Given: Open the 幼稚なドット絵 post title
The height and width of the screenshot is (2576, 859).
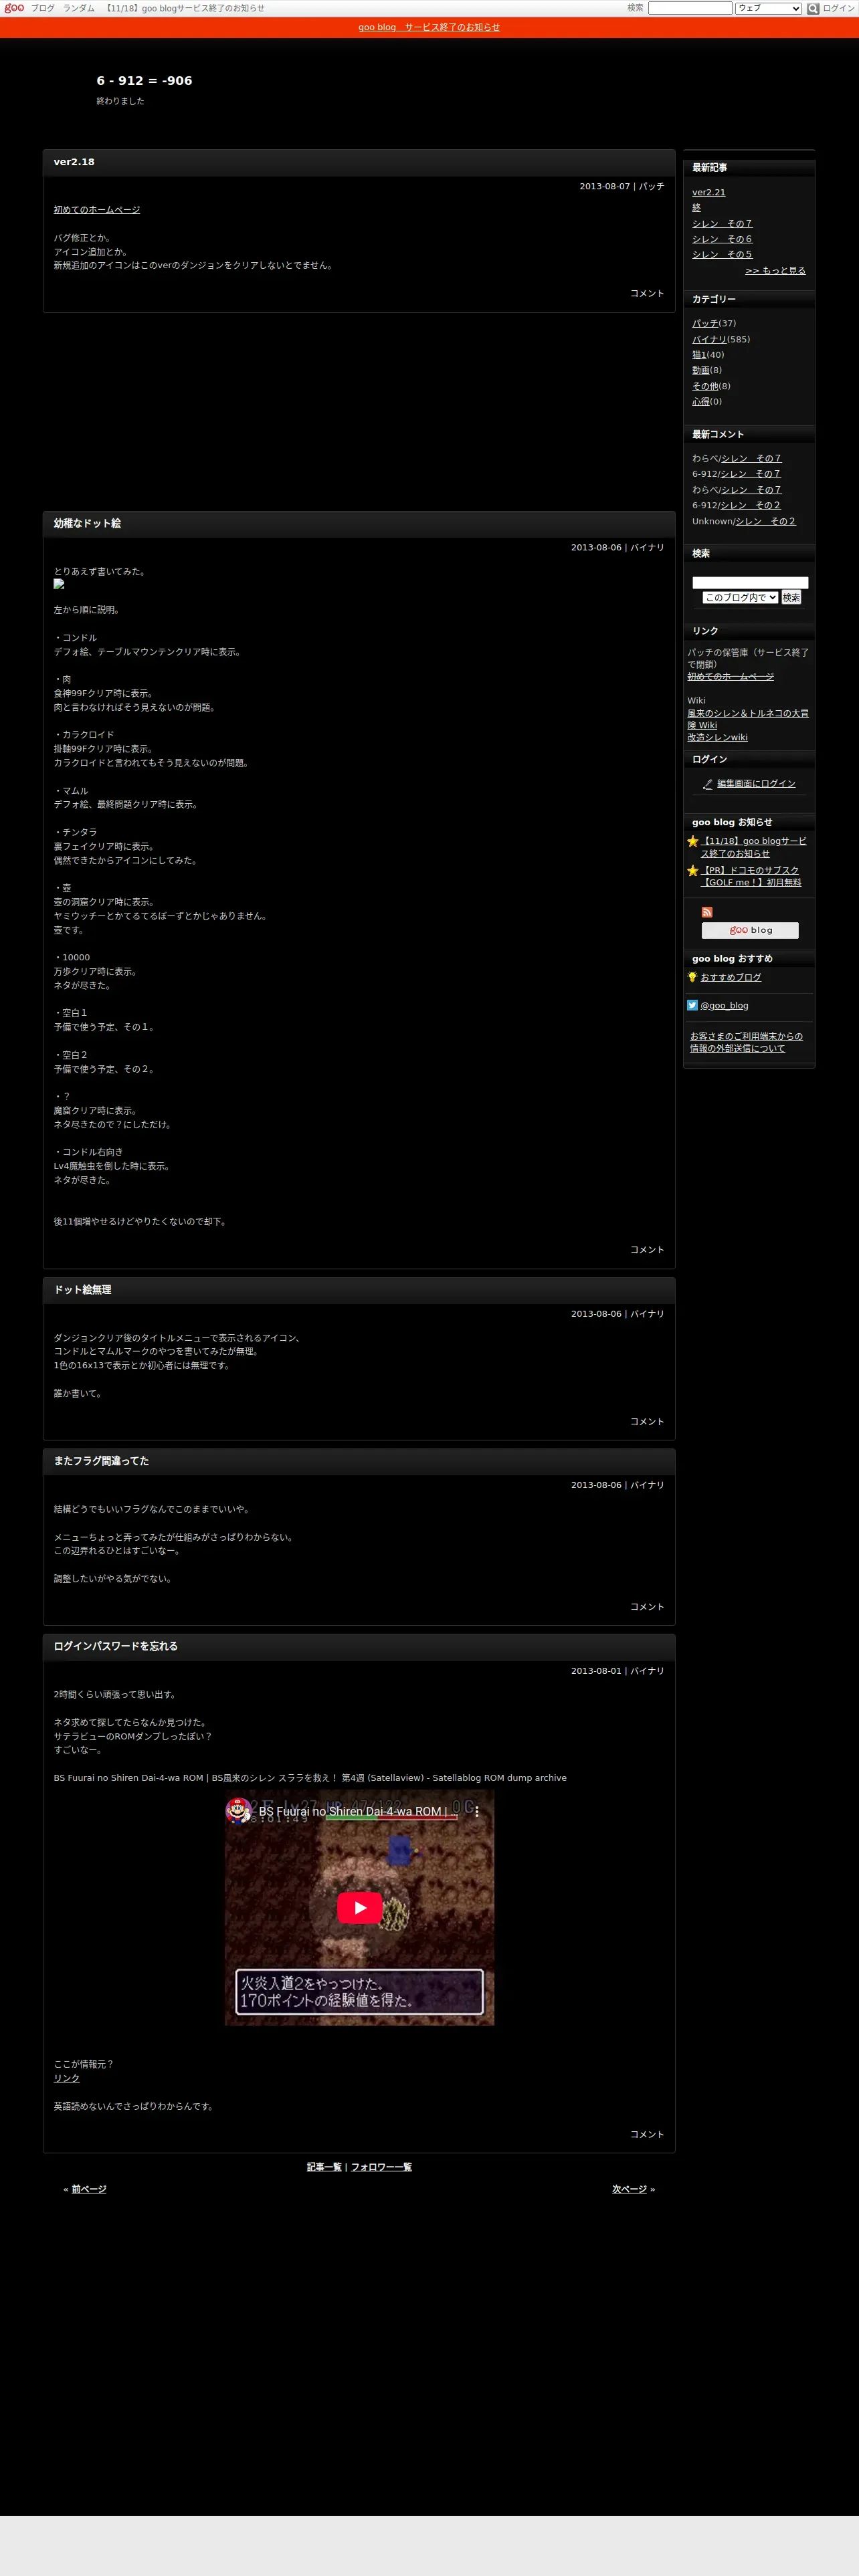Looking at the screenshot, I should click(x=87, y=524).
